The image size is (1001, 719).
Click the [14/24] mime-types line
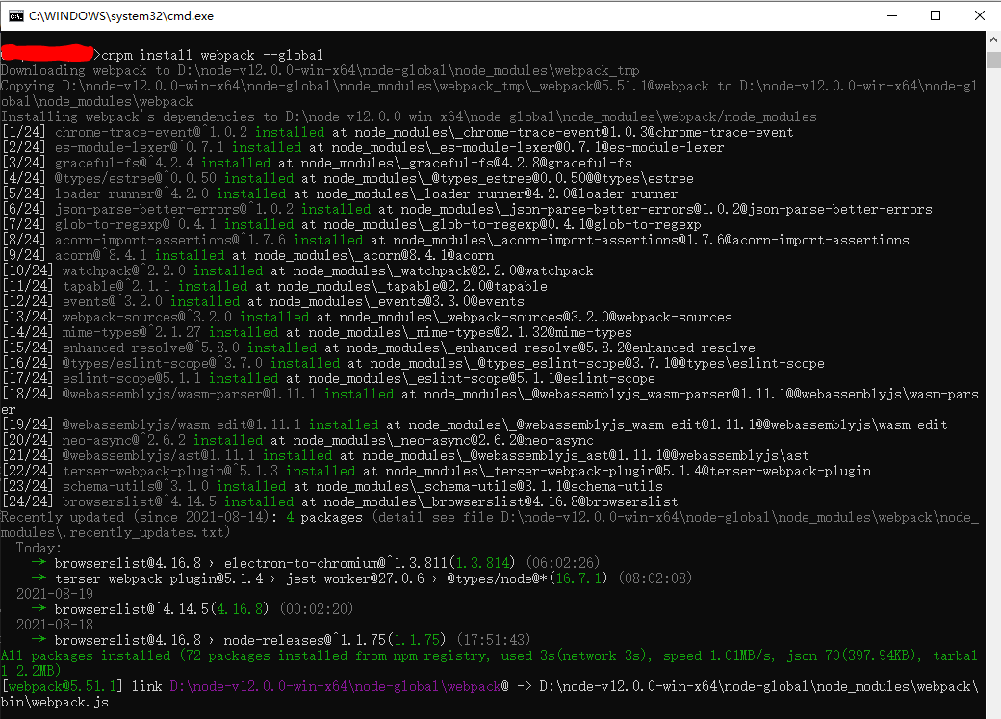318,332
